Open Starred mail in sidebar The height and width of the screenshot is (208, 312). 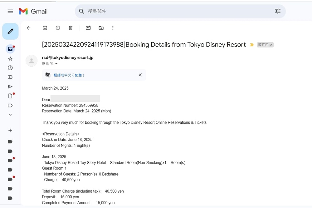(x=10, y=59)
